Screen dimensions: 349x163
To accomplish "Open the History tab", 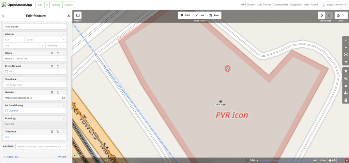I will [x=56, y=5].
